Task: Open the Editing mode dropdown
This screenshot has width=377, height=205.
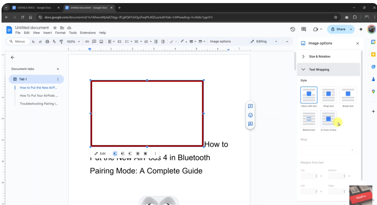Action: coord(263,41)
